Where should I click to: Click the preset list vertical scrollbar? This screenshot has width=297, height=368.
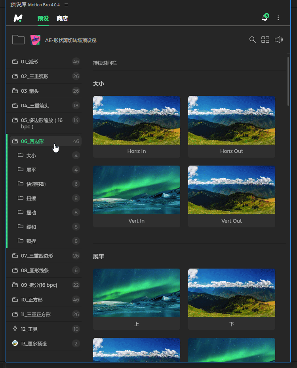[x=288, y=82]
